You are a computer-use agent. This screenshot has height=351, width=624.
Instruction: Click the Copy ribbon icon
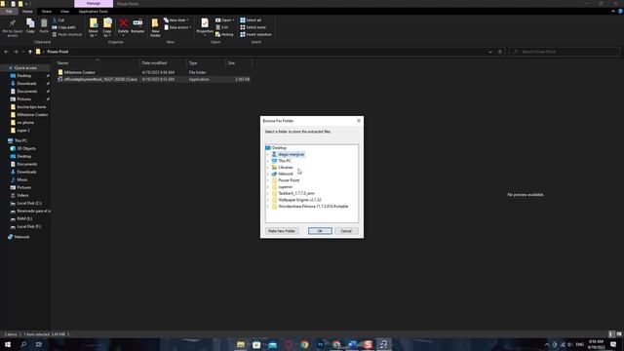tap(30, 23)
